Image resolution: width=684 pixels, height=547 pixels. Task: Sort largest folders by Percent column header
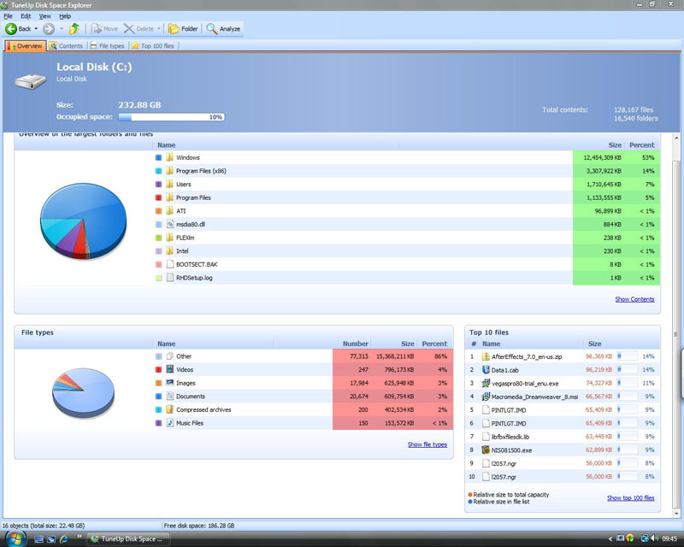642,144
